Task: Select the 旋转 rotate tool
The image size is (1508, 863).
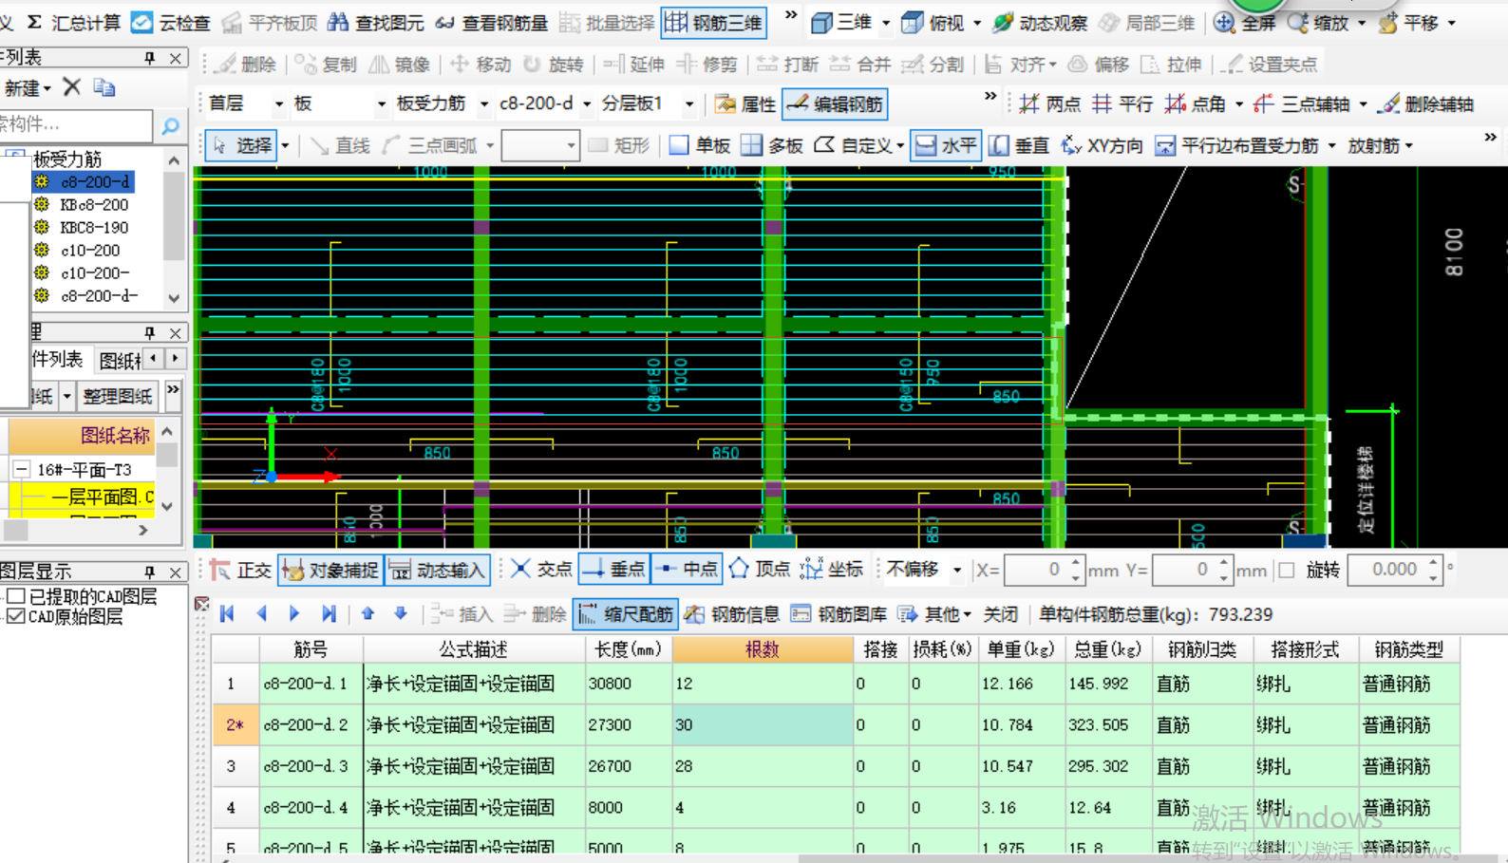Action: (554, 64)
